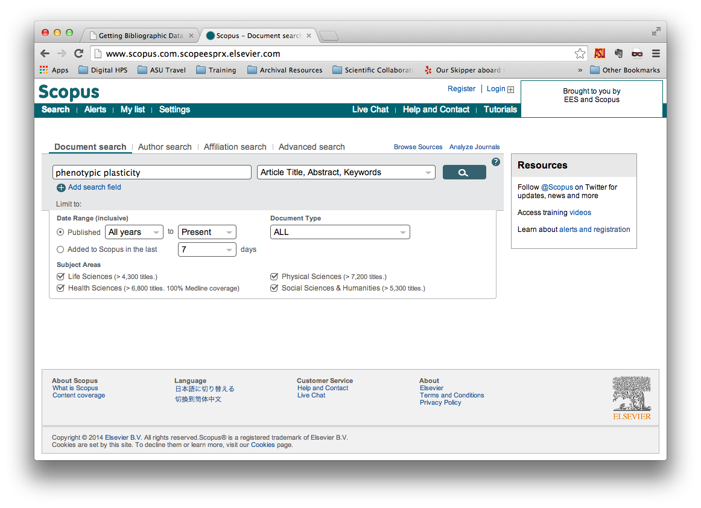Uncheck the Health Sciences checkbox
Image resolution: width=701 pixels, height=508 pixels.
(61, 288)
